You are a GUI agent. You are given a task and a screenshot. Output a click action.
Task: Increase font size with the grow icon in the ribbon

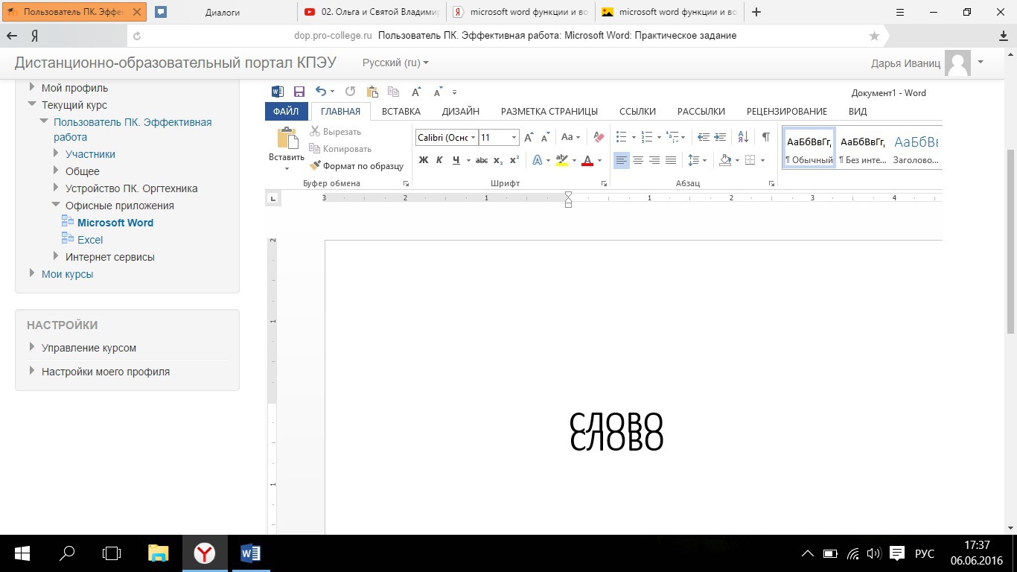coord(529,137)
